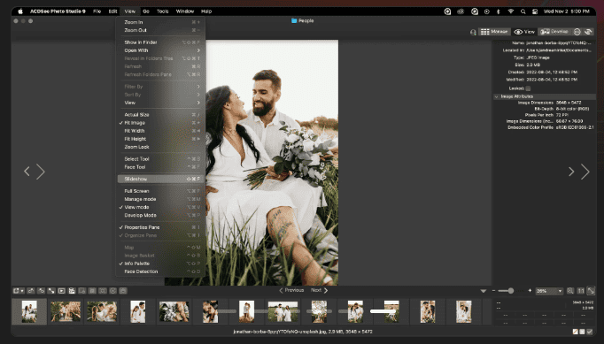
Task: Toggle the tagged checkmark in status bar
Action: point(589,332)
